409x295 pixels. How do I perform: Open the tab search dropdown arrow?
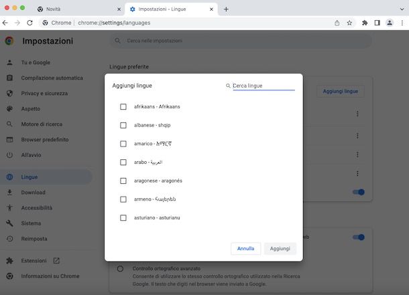(402, 9)
